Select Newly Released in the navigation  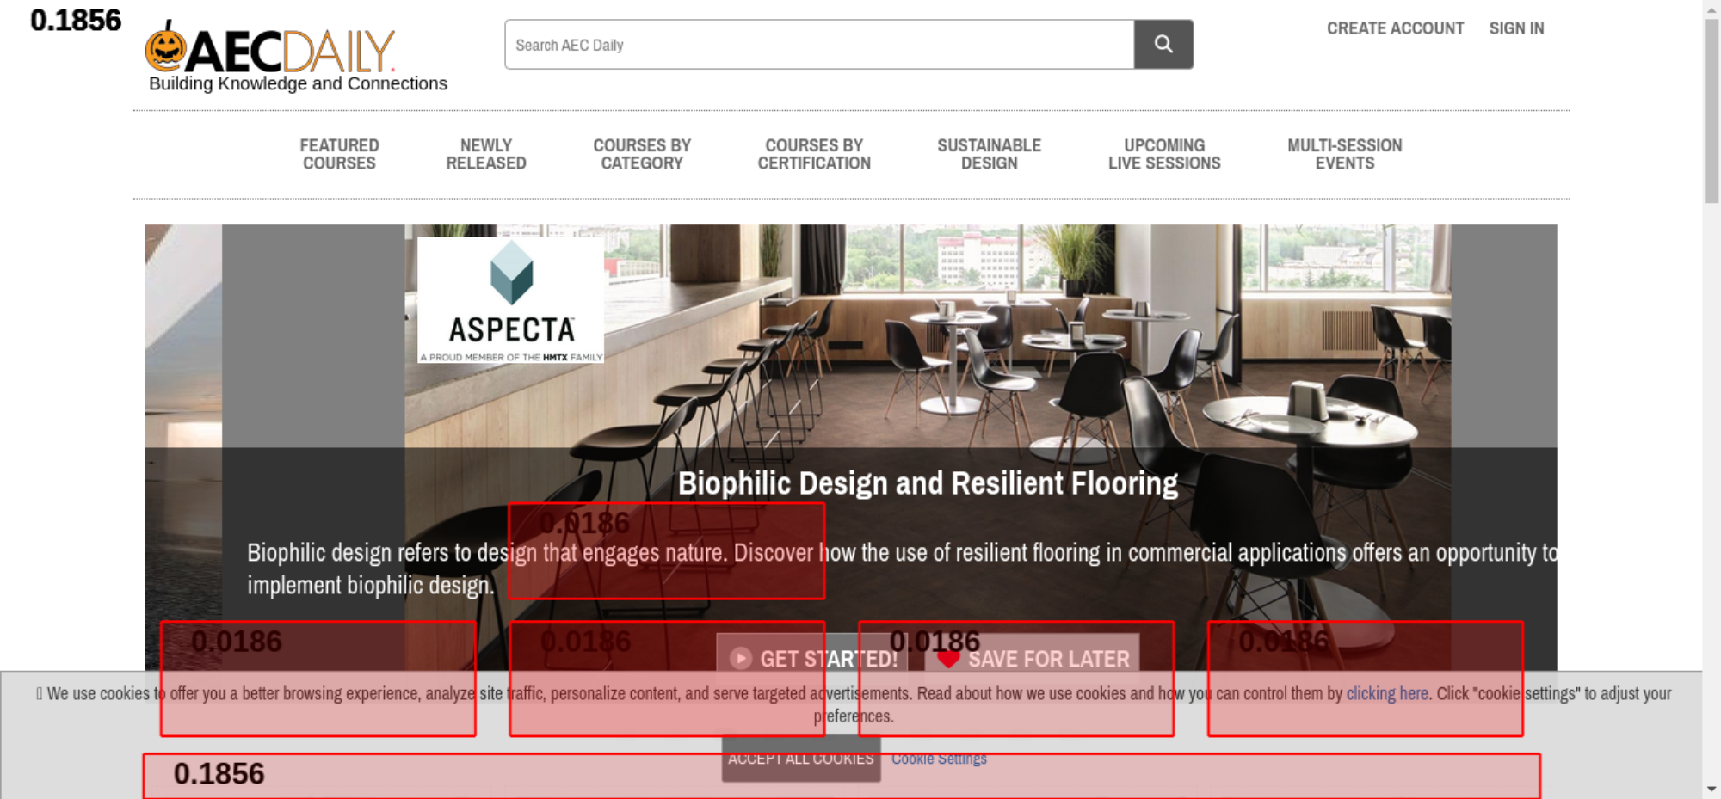click(x=485, y=155)
